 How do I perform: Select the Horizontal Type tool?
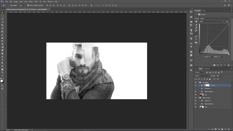(x=2, y=60)
